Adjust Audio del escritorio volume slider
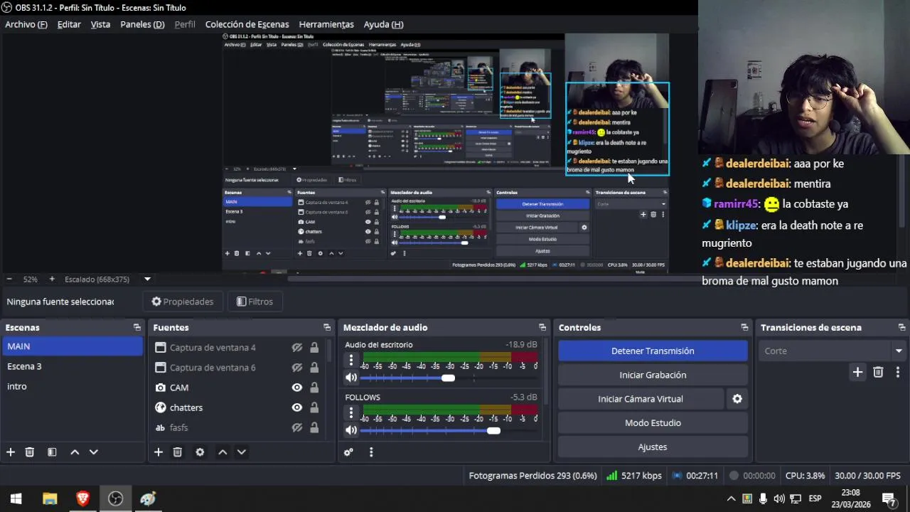910x512 pixels. coord(448,378)
